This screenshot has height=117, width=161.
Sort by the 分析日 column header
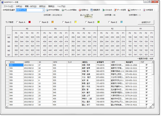point(31,62)
